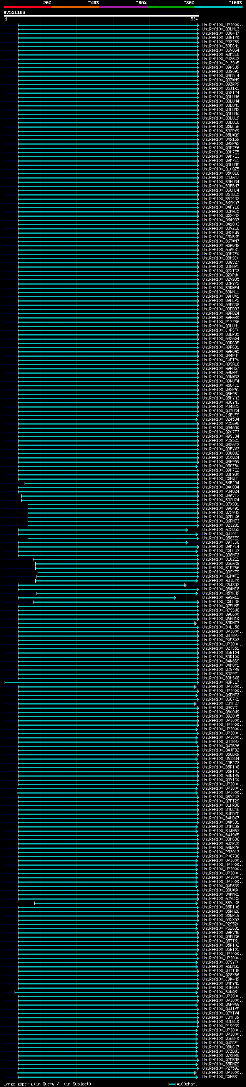Click the green ~80% identity legend bar
The width and height of the screenshot is (246, 1087).
coord(171,7)
